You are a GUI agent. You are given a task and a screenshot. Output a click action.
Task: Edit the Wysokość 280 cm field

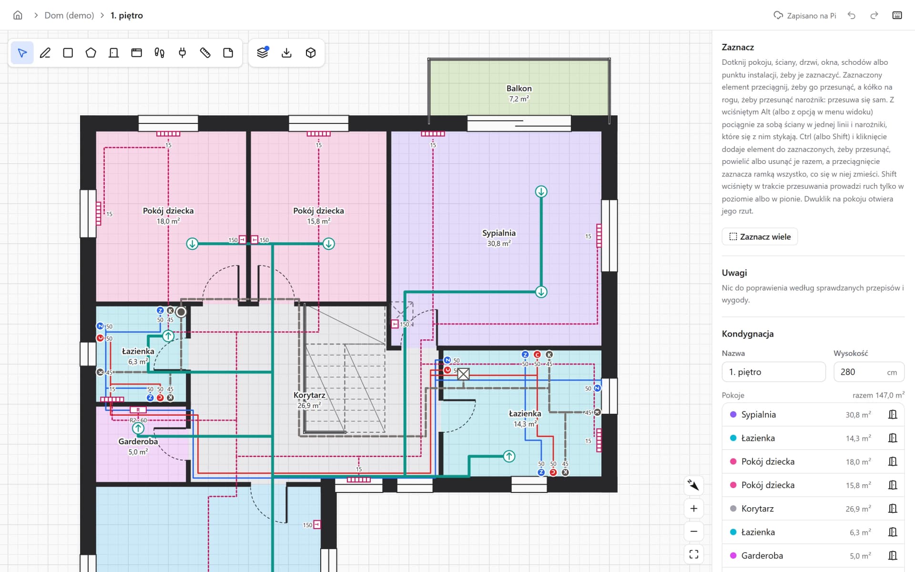[x=869, y=372]
